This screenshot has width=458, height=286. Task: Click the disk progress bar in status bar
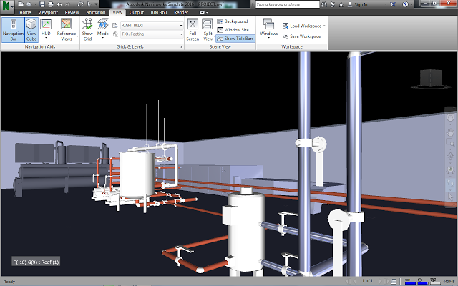423,281
